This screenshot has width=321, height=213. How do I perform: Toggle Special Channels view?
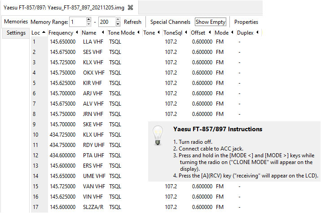(x=170, y=22)
